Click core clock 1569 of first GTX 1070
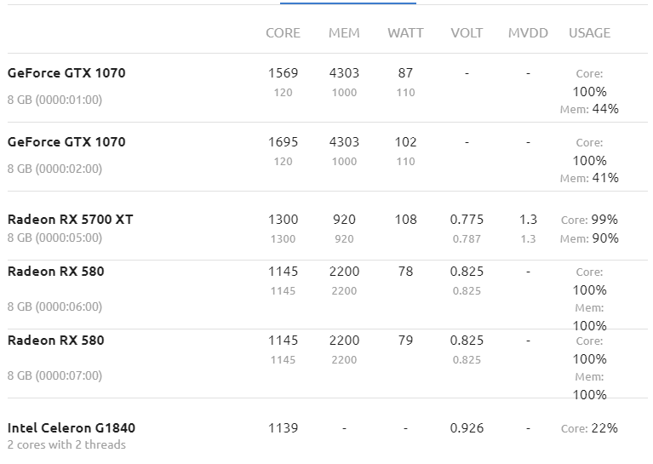Viewport: 653px width, 464px height. 283,73
